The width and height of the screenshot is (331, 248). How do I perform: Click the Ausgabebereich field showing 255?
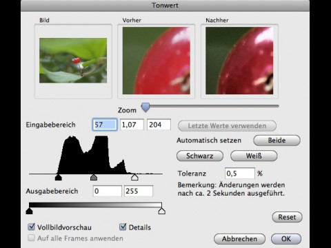point(139,191)
